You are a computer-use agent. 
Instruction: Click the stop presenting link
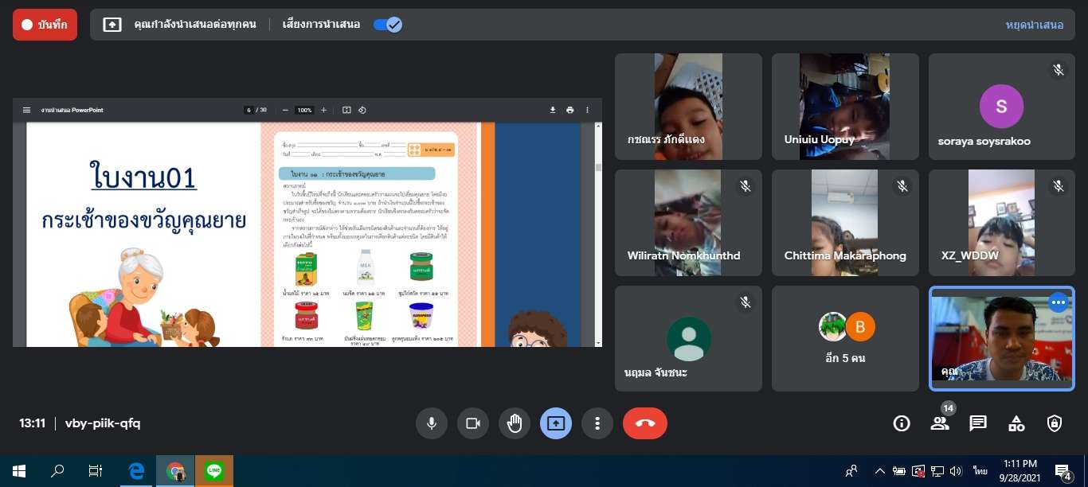1034,25
